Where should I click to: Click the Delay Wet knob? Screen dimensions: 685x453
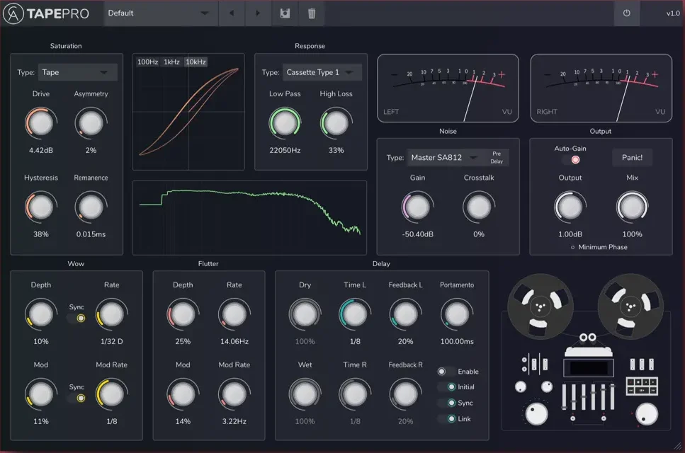coord(305,394)
